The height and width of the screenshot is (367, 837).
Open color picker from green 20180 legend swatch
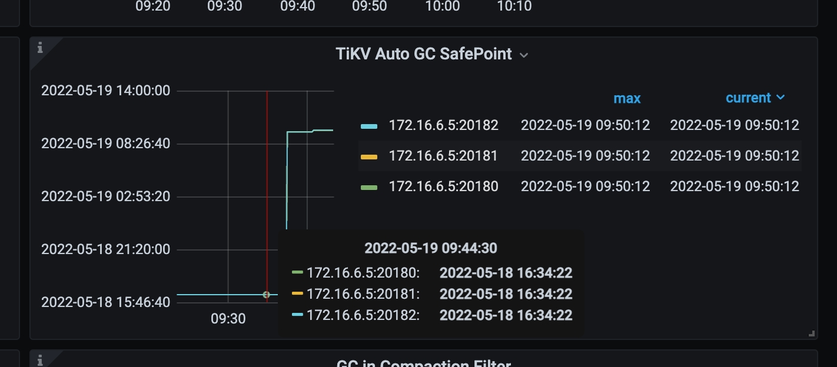point(368,188)
